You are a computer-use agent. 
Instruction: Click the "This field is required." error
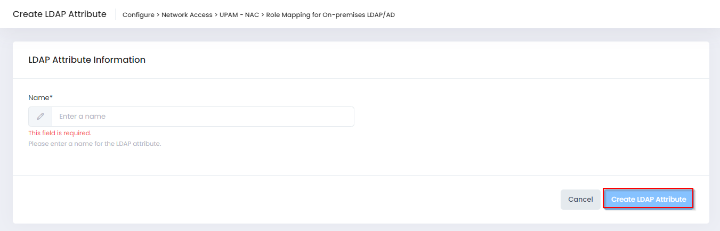(x=60, y=133)
